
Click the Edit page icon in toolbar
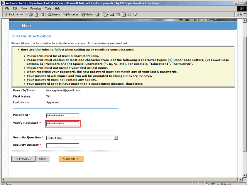click(x=118, y=15)
